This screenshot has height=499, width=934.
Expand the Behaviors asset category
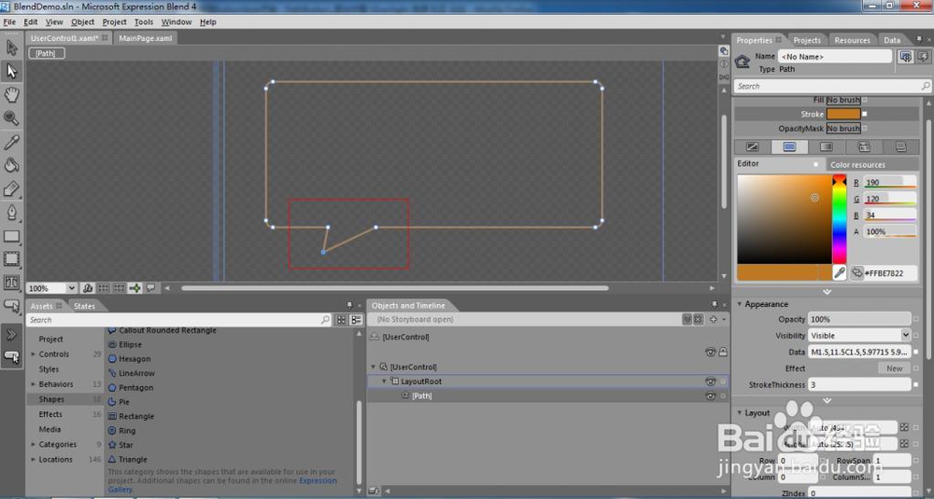[34, 384]
